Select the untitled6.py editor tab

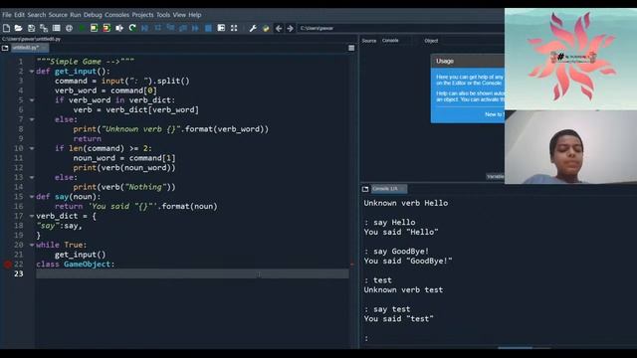point(29,48)
